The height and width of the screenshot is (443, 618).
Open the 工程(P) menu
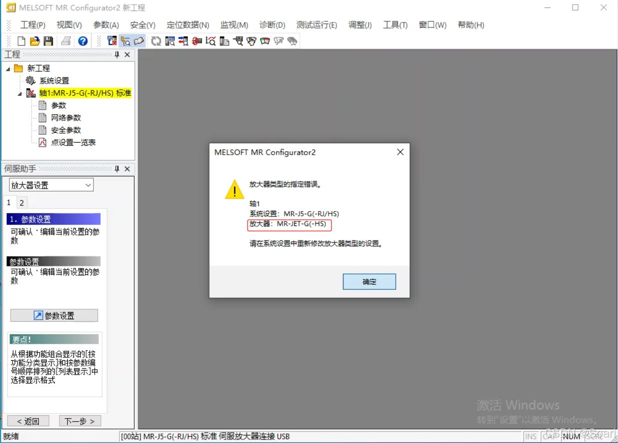pos(32,25)
